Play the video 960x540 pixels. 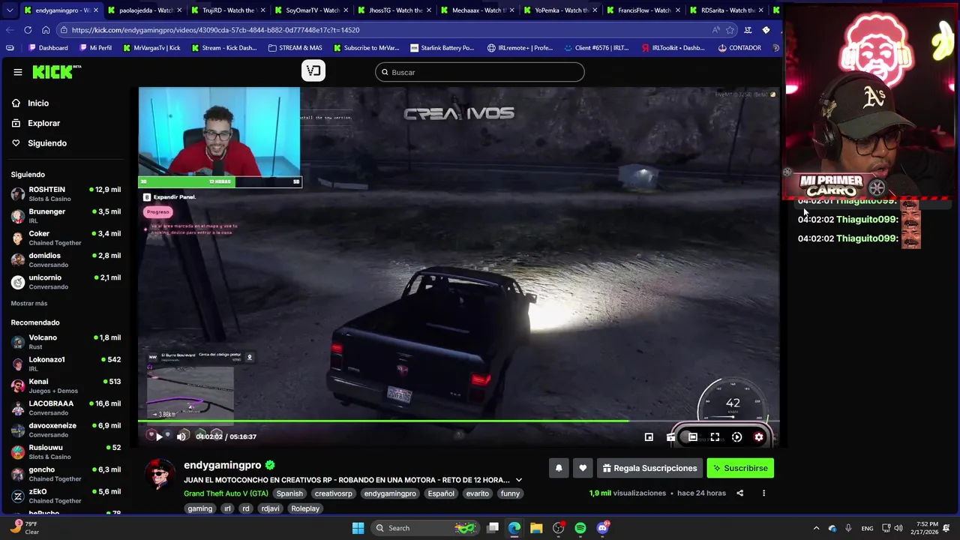tap(159, 436)
